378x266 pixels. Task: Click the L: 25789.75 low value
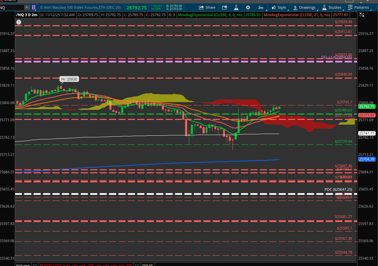click(133, 15)
